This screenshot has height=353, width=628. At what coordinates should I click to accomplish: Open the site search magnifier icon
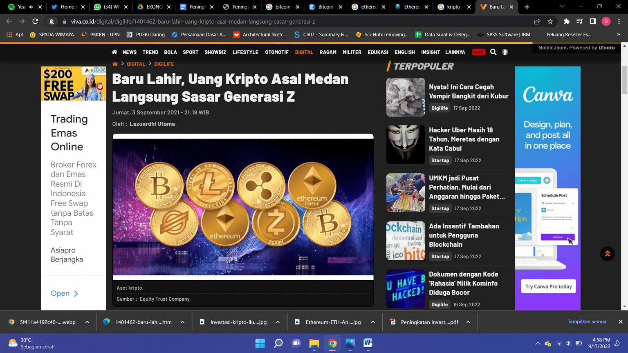coord(493,52)
